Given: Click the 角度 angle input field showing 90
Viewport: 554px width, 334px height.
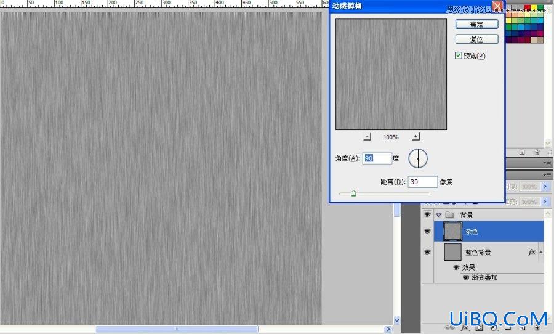Looking at the screenshot, I should (377, 158).
